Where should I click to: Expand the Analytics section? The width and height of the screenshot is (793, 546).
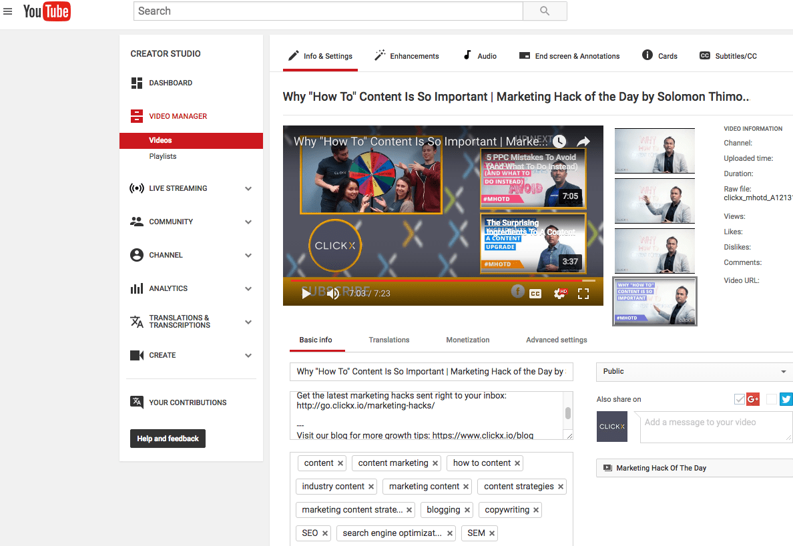(248, 288)
